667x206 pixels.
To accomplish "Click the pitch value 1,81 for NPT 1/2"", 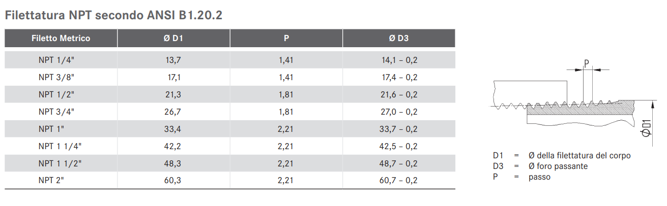I will point(286,94).
